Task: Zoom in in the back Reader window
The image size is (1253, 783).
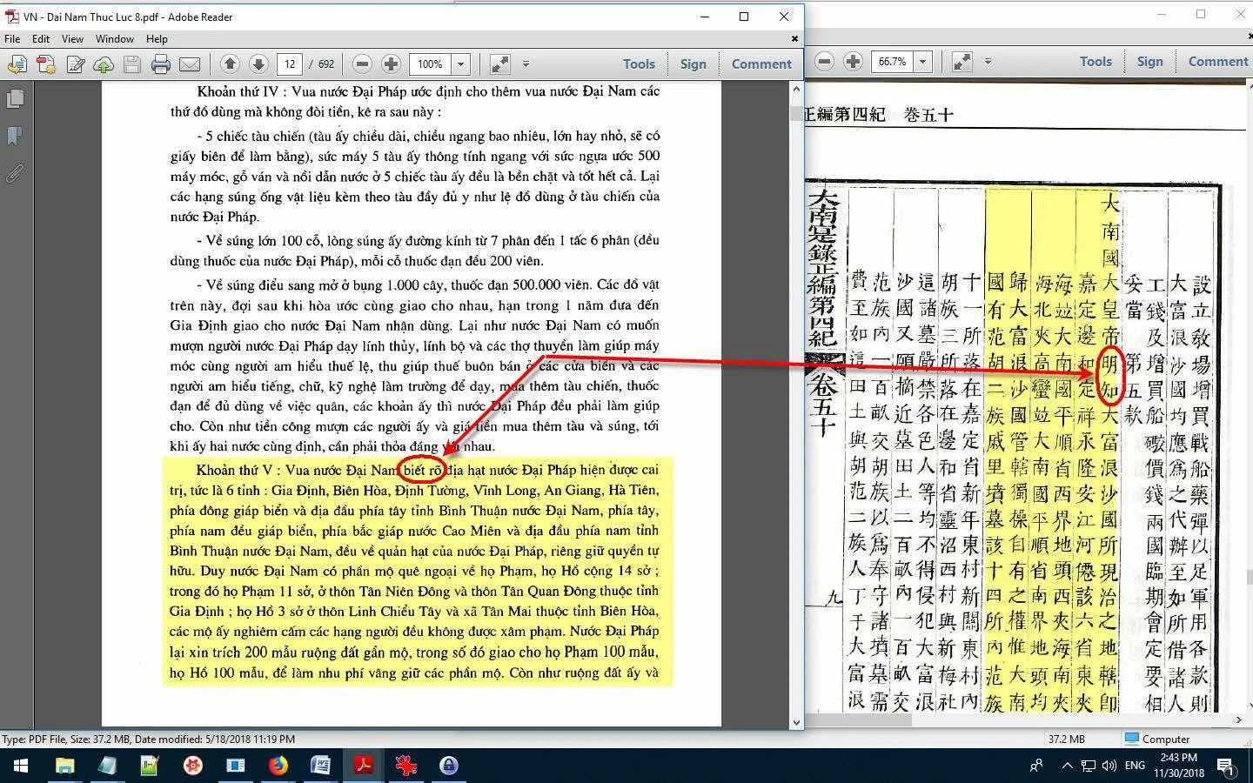Action: tap(854, 61)
